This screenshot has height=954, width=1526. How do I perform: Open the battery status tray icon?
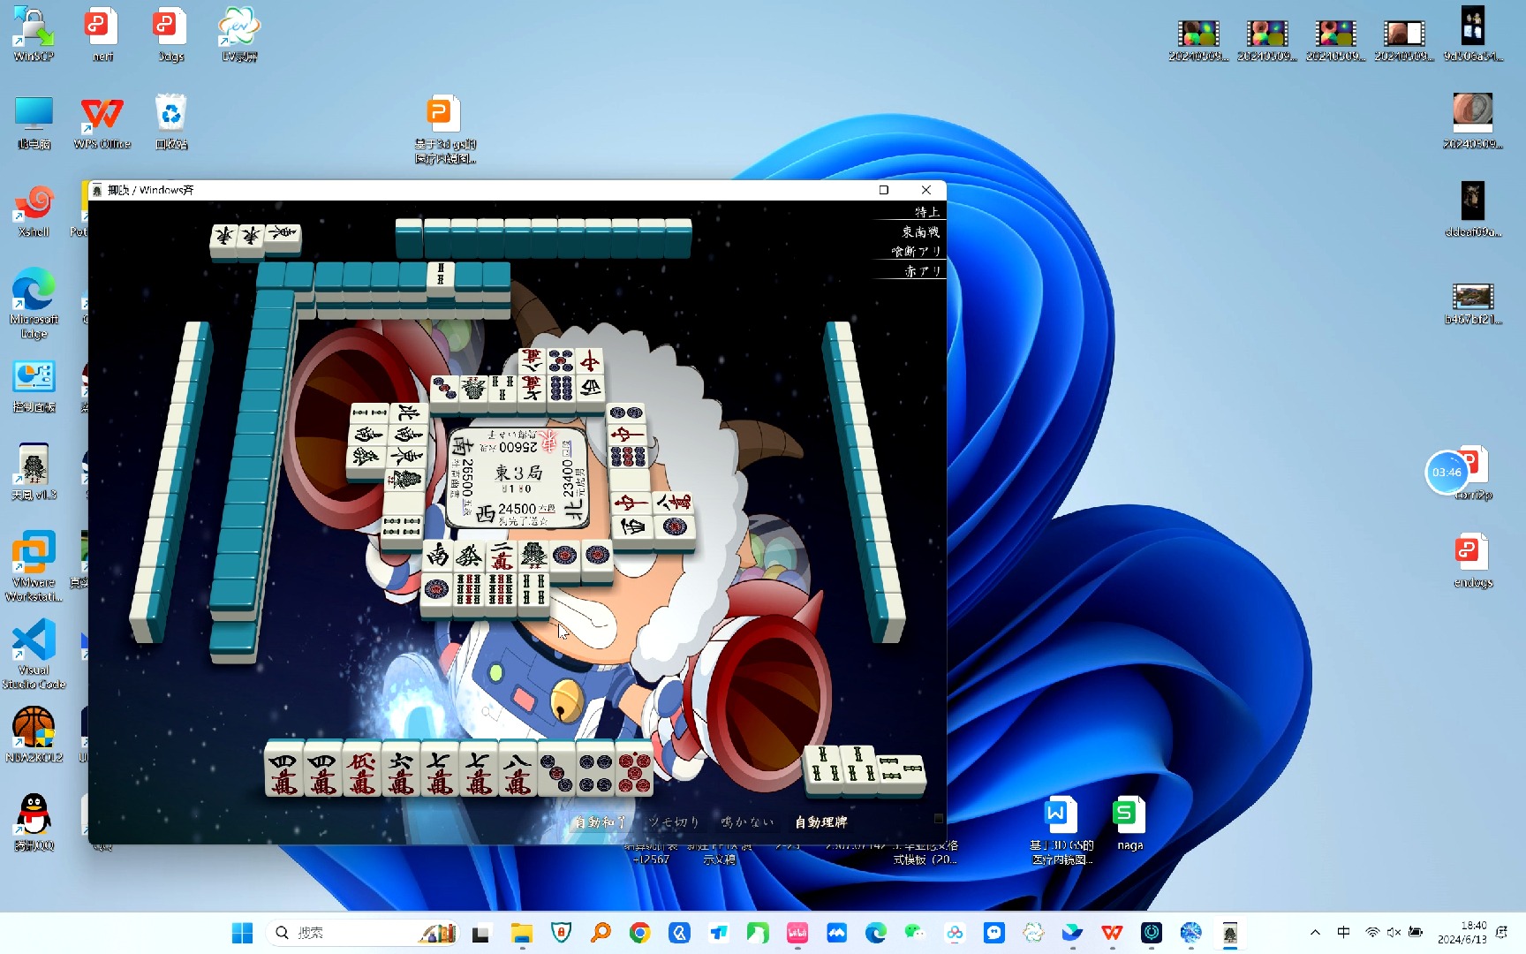1416,933
